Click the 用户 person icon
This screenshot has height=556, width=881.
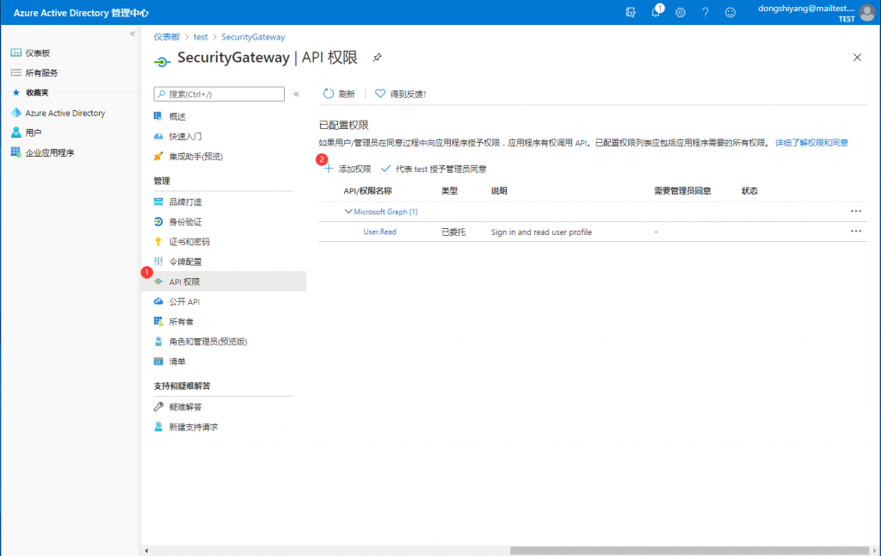[15, 132]
